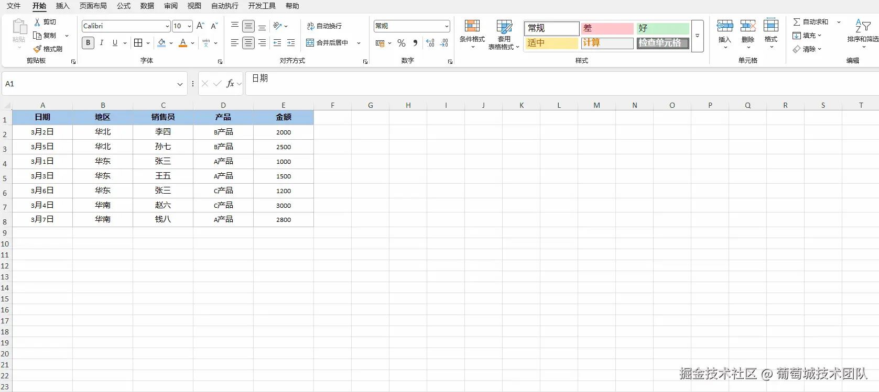Increase indent icon
The height and width of the screenshot is (392, 879).
click(291, 43)
